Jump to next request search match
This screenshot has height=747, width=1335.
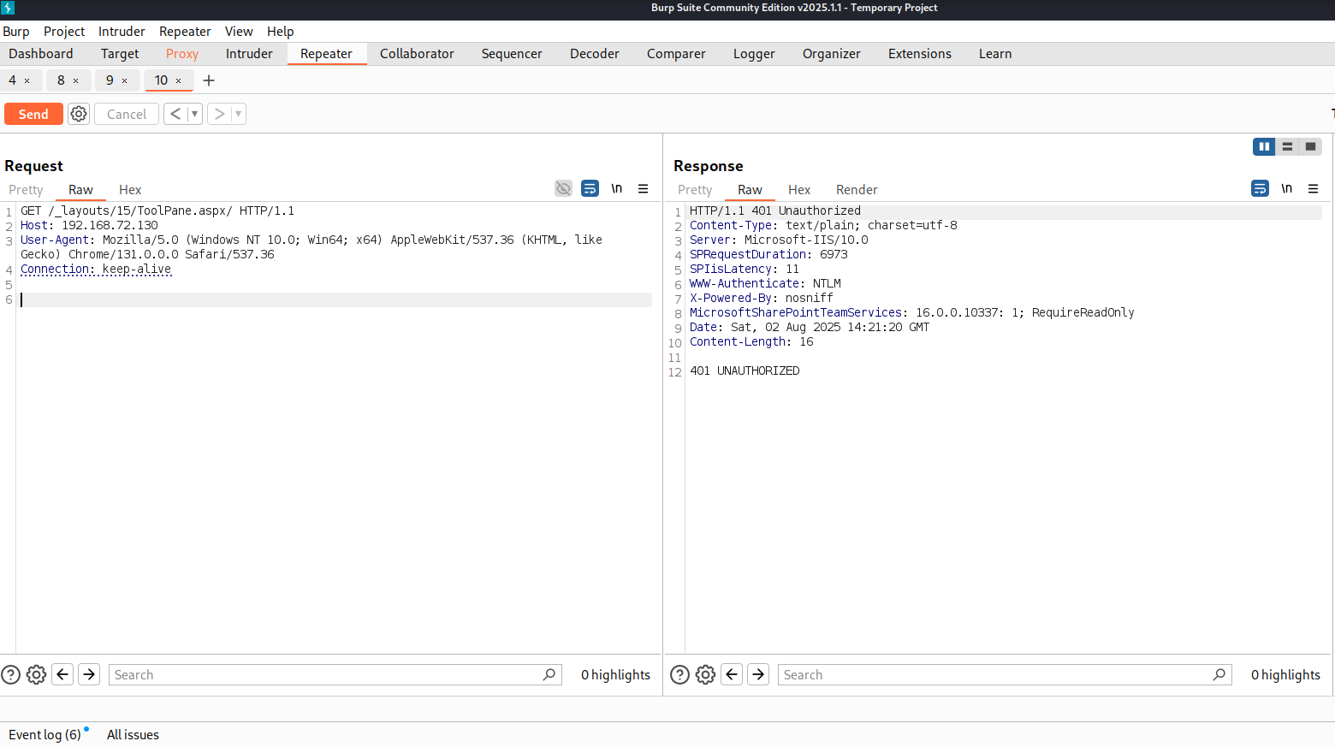(x=89, y=674)
